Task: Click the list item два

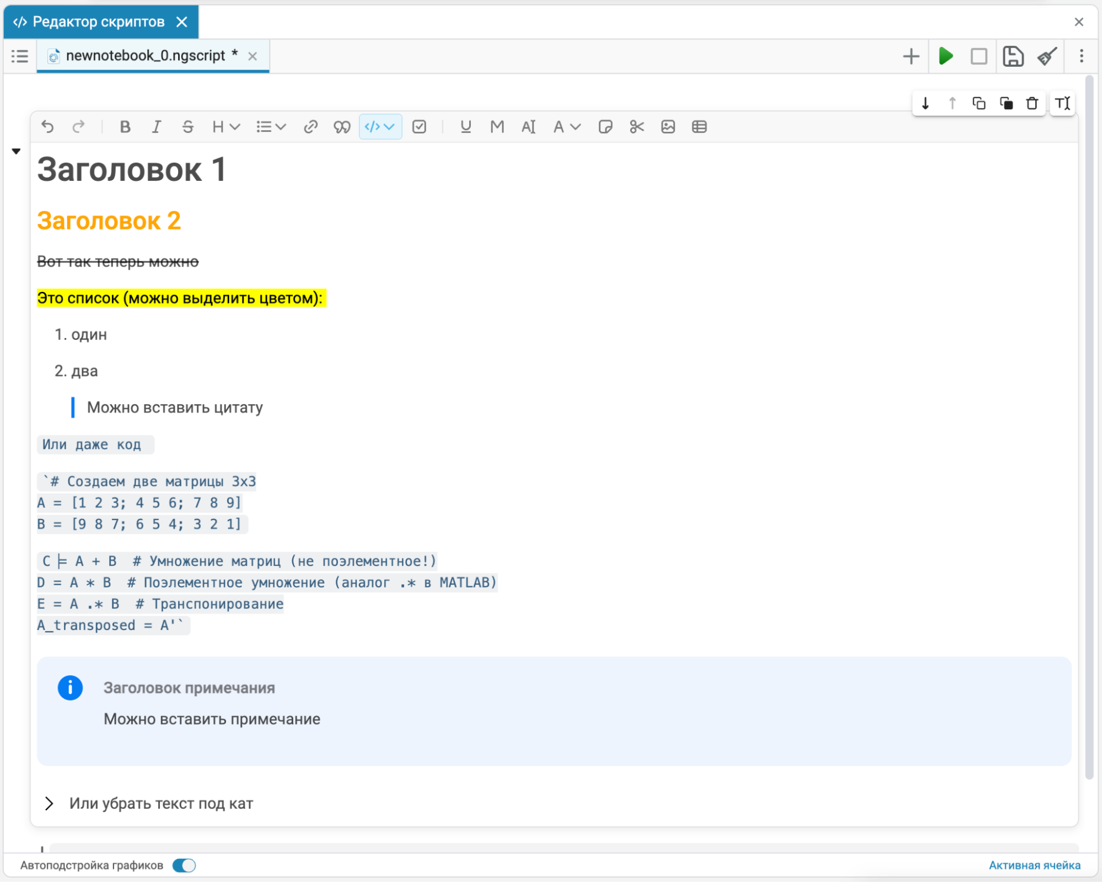Action: [x=84, y=371]
